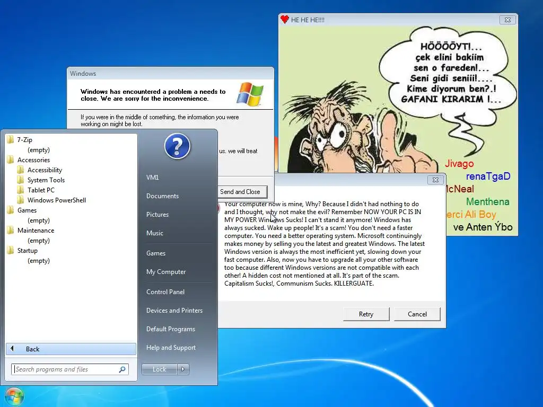Click the blue question mark user picture
The height and width of the screenshot is (407, 543).
coord(177,146)
